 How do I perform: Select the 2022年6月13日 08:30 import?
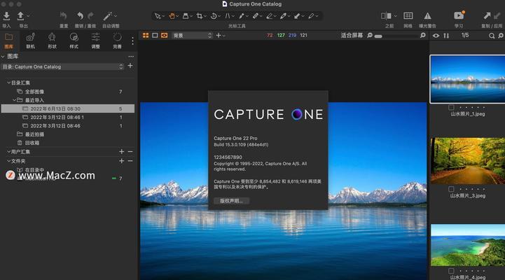point(68,108)
